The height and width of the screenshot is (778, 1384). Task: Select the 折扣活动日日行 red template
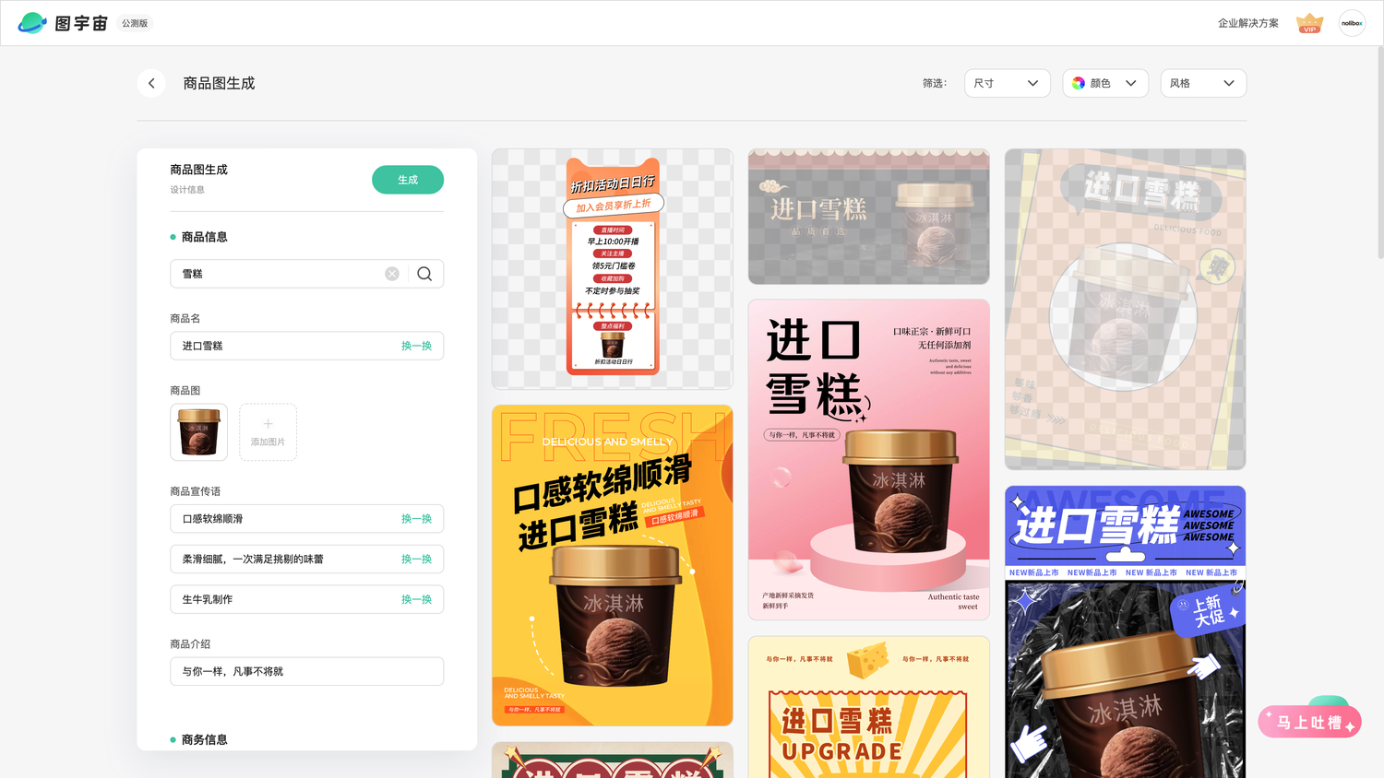tap(613, 268)
